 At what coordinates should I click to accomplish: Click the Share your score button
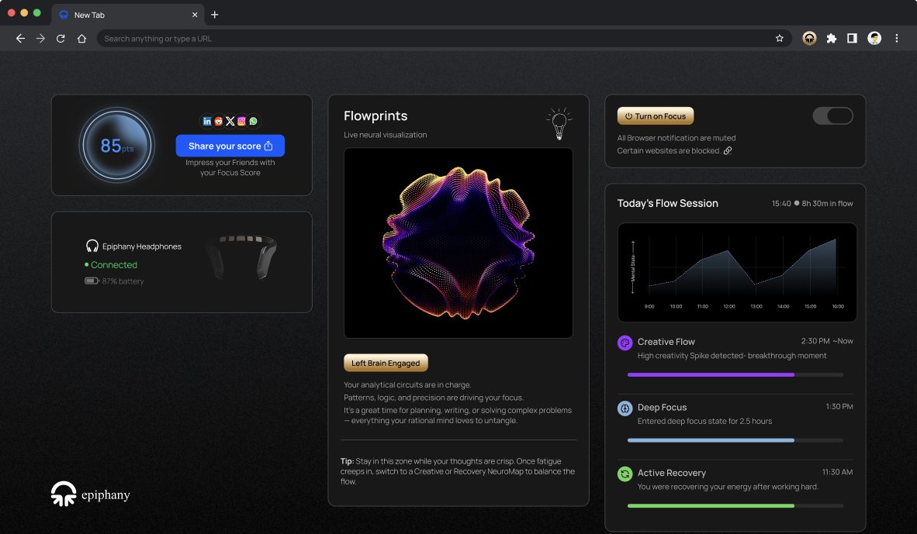[230, 146]
